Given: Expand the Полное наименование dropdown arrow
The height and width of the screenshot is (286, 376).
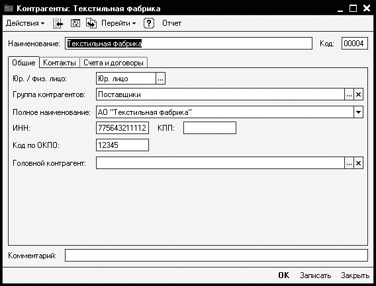Looking at the screenshot, I should 359,112.
